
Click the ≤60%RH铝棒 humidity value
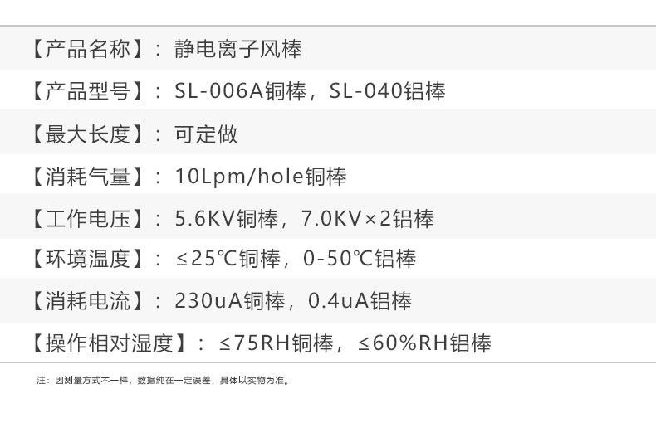pyautogui.click(x=424, y=343)
